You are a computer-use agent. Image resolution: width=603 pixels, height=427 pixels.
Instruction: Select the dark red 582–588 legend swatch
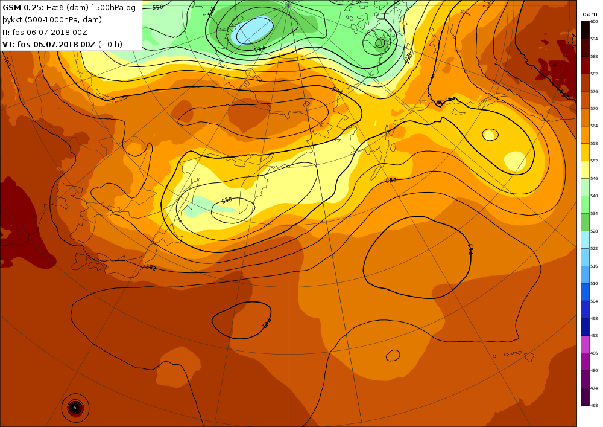(x=585, y=65)
